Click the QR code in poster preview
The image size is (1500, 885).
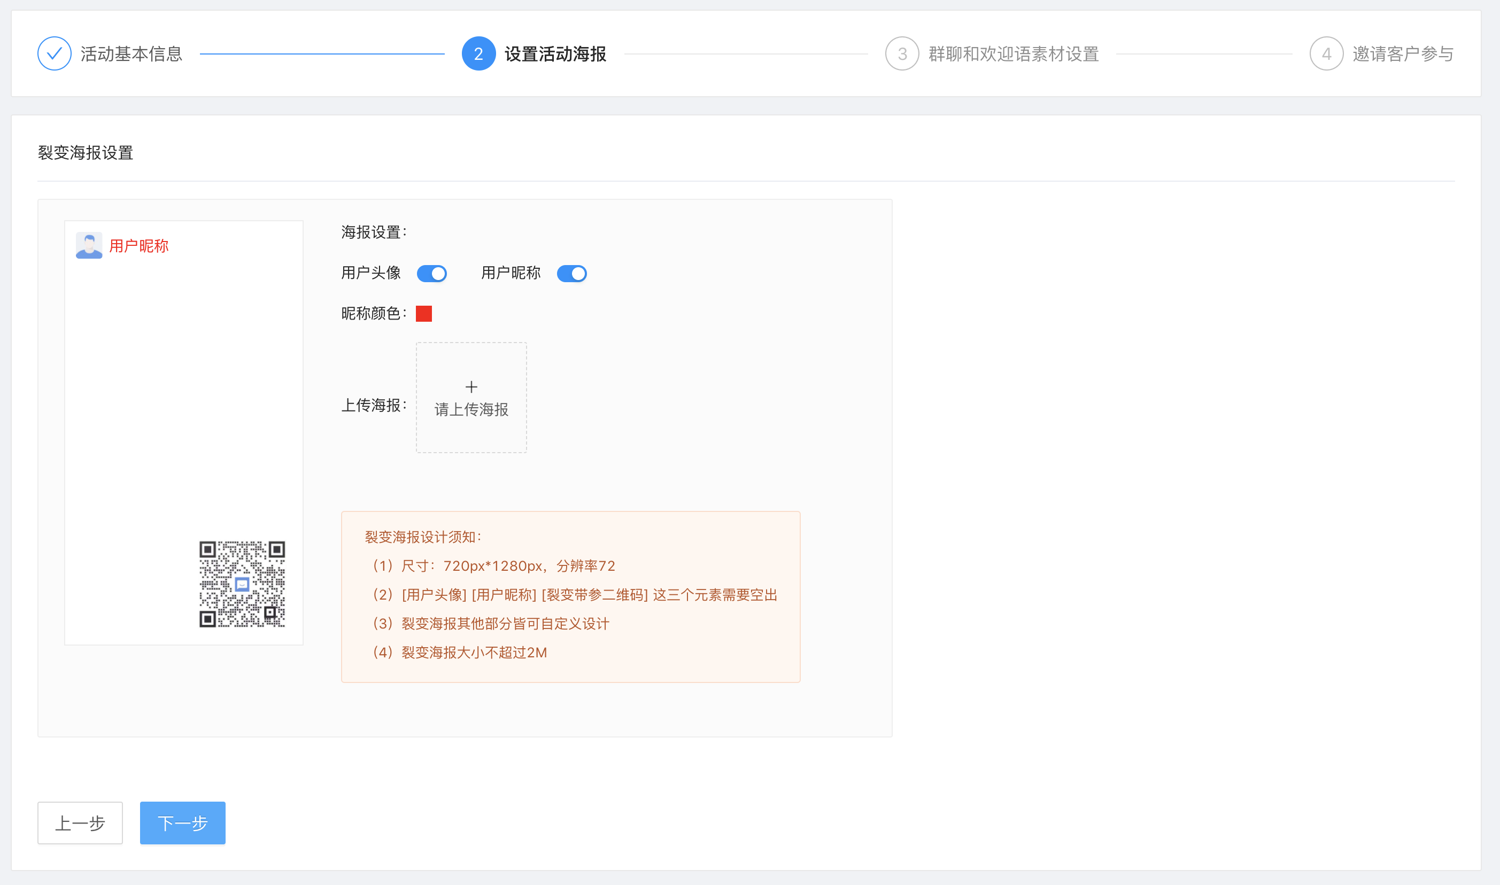(242, 584)
